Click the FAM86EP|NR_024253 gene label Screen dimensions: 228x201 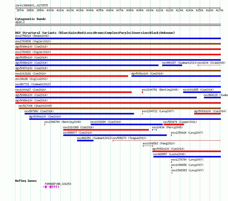[x=58, y=184]
